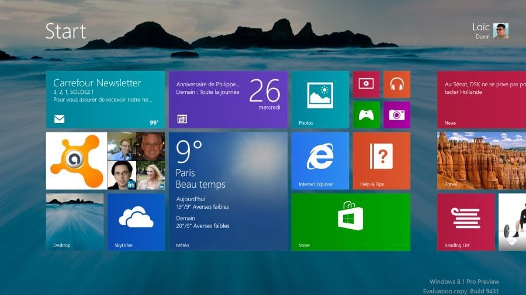Launch Internet Explorer tile

pyautogui.click(x=320, y=160)
